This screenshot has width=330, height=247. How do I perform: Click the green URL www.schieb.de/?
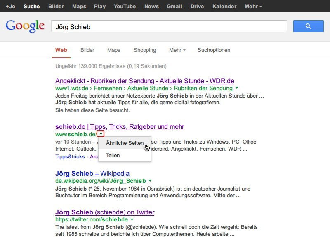click(x=76, y=134)
